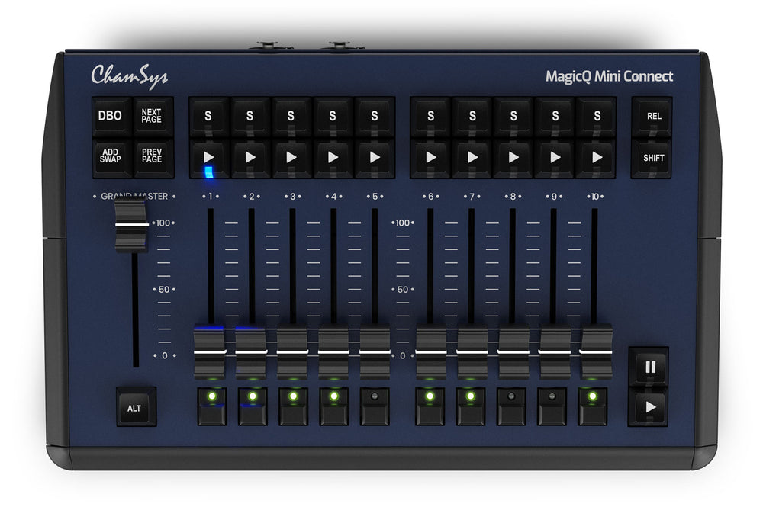
Task: Go to the NEXT PAGE button
Action: 153,116
